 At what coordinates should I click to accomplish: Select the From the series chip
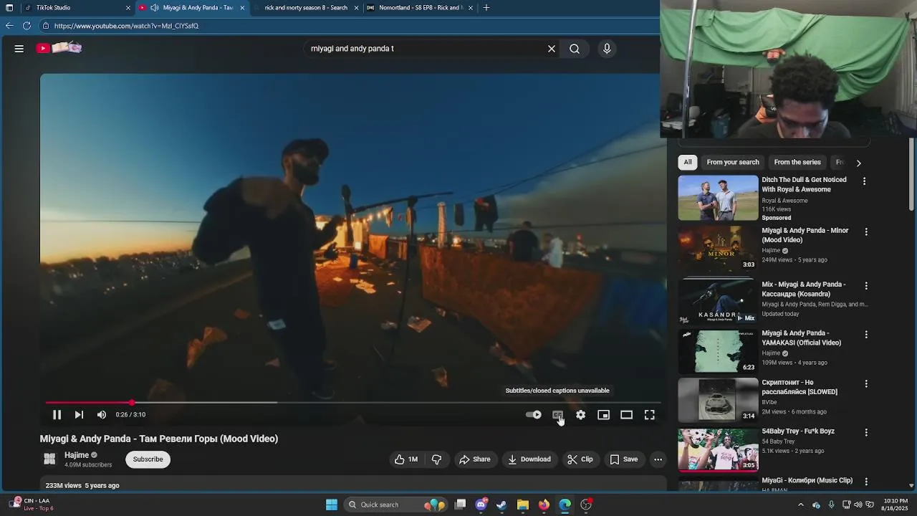[x=797, y=162]
